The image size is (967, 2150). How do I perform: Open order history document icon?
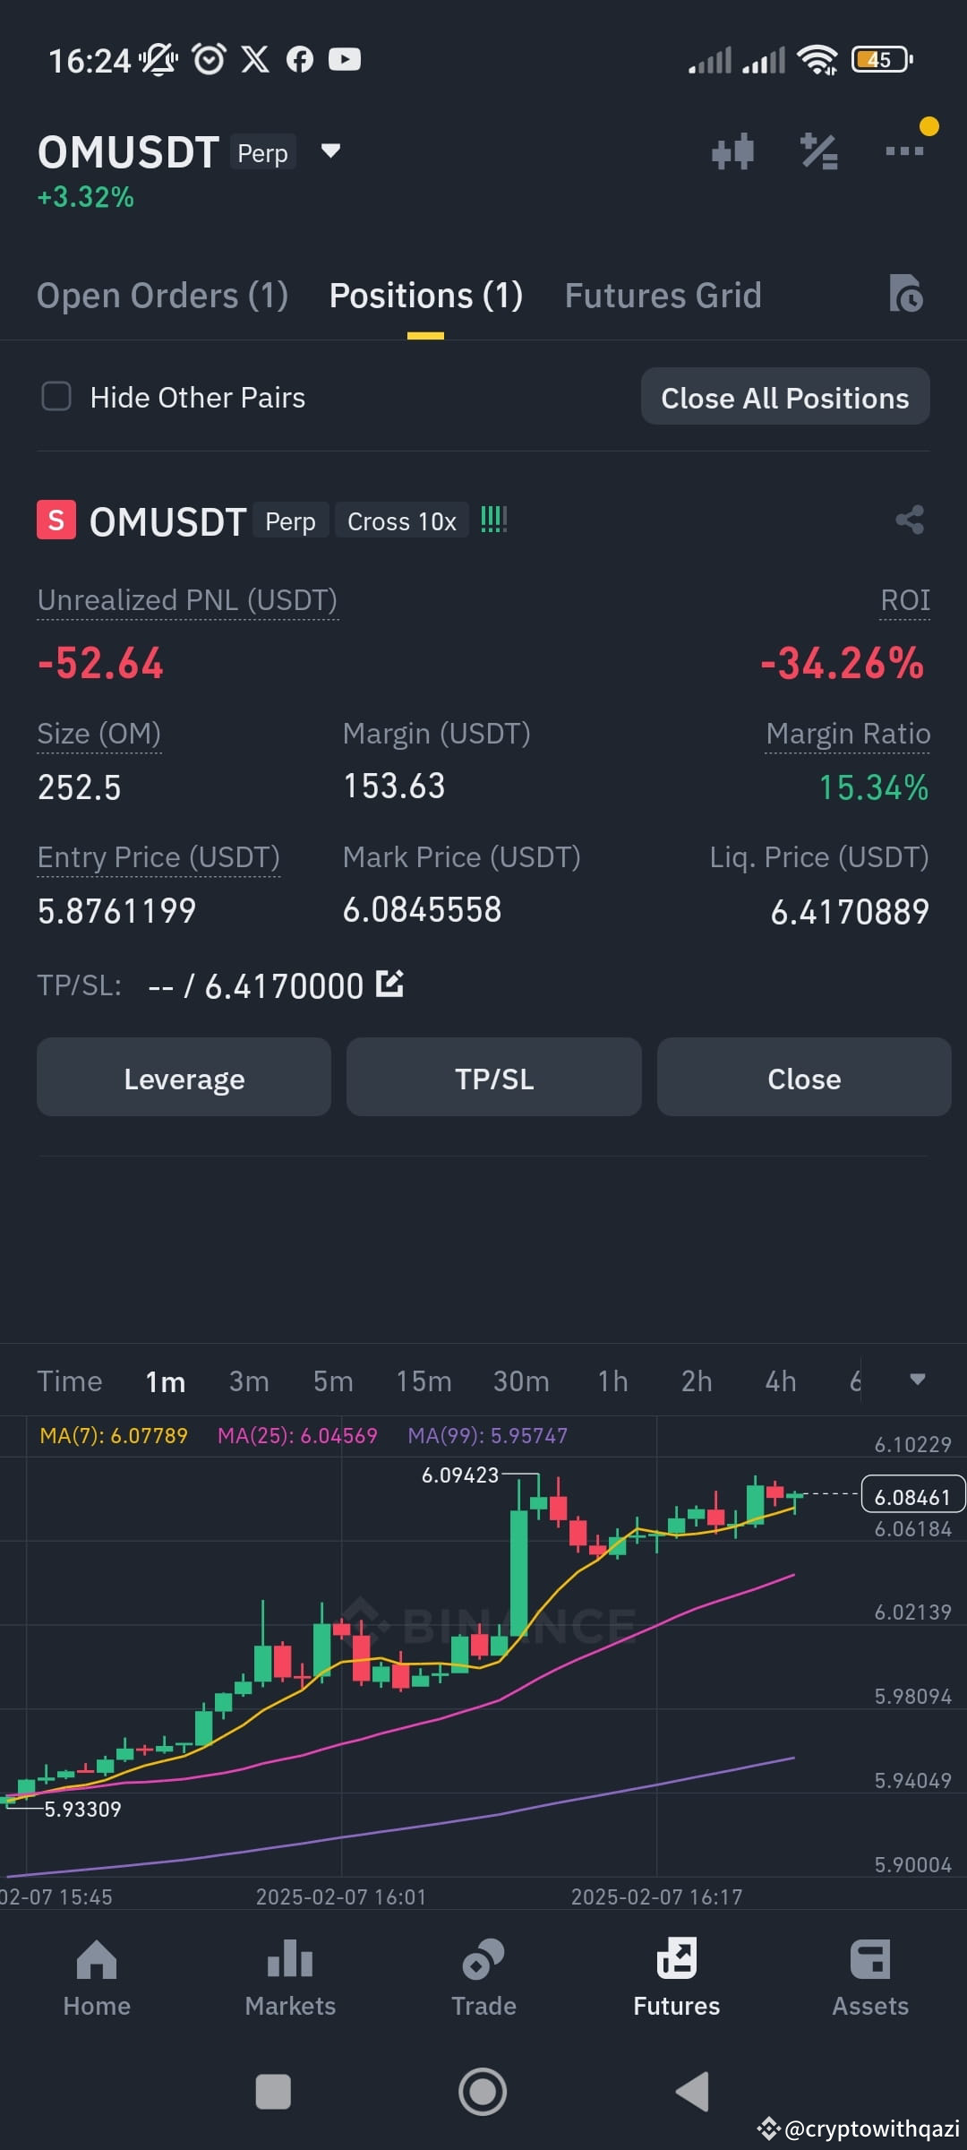(x=906, y=294)
